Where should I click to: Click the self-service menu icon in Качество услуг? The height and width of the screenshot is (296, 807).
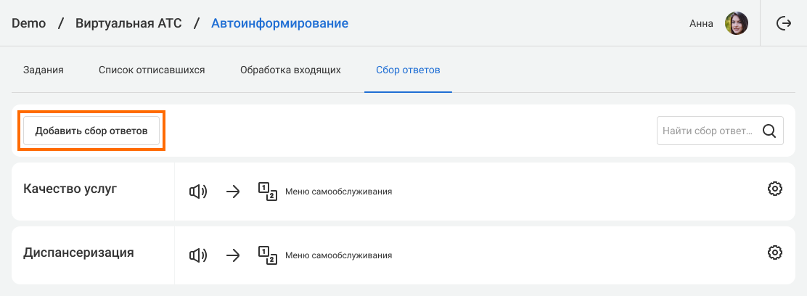267,192
